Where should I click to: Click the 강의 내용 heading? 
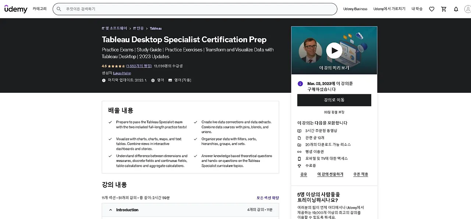114,185
